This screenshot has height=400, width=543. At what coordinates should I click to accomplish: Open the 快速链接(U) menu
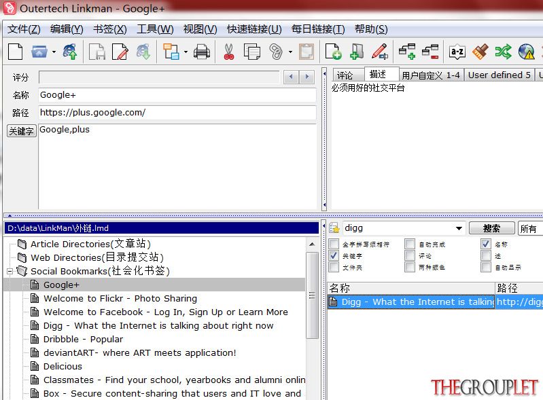[x=254, y=29]
